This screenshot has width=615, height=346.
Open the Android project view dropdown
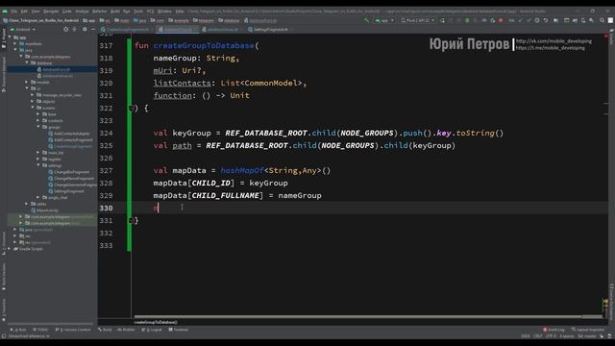[x=23, y=30]
